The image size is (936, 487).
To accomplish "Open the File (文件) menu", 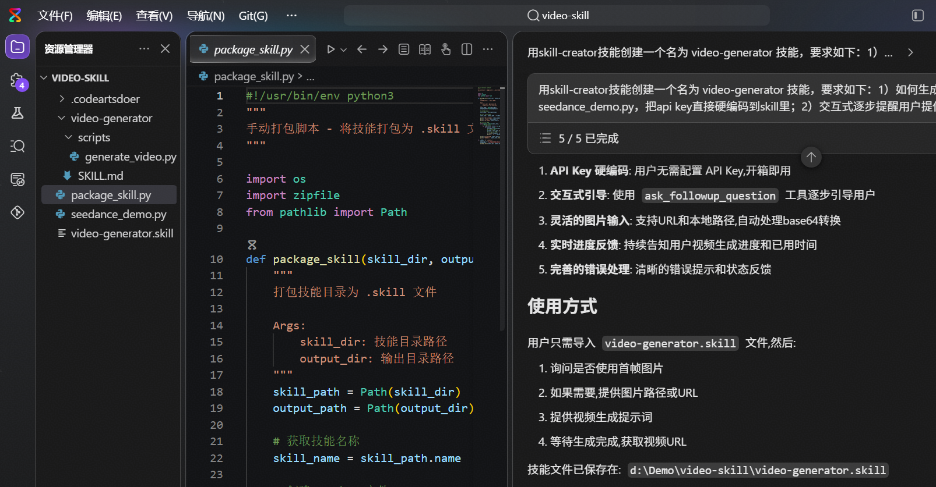I will click(55, 16).
